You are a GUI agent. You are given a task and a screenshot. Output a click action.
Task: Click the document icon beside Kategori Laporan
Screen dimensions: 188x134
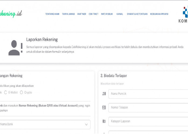pos(104,121)
